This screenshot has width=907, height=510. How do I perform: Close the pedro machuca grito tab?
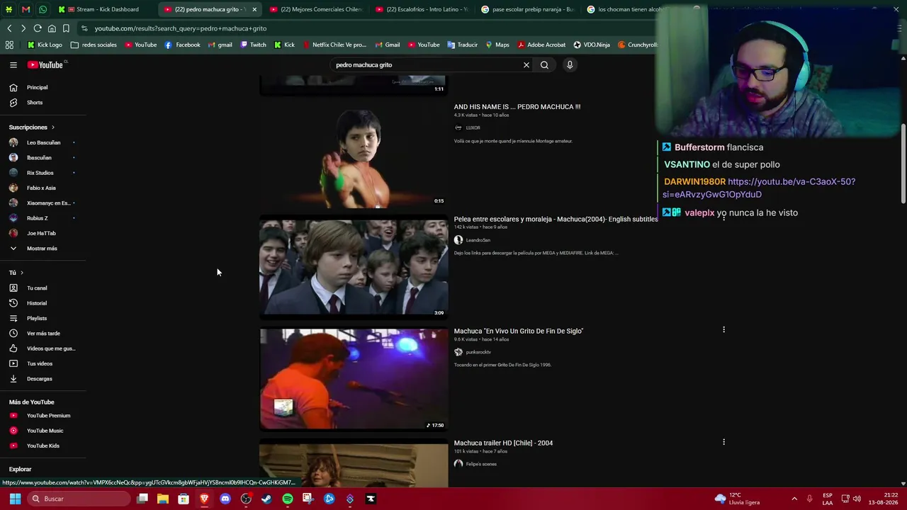(254, 9)
